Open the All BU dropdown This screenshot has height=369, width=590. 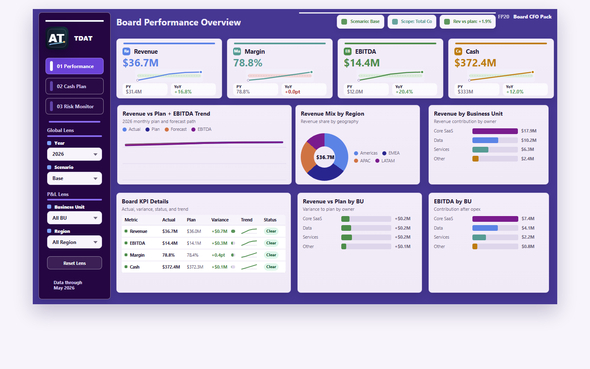(75, 218)
